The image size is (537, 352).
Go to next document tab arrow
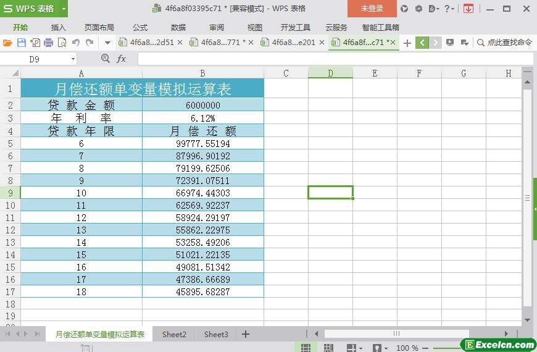click(x=435, y=43)
